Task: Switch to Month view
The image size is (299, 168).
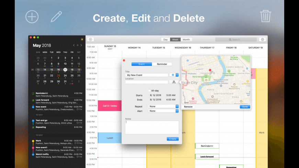Action: (x=186, y=39)
